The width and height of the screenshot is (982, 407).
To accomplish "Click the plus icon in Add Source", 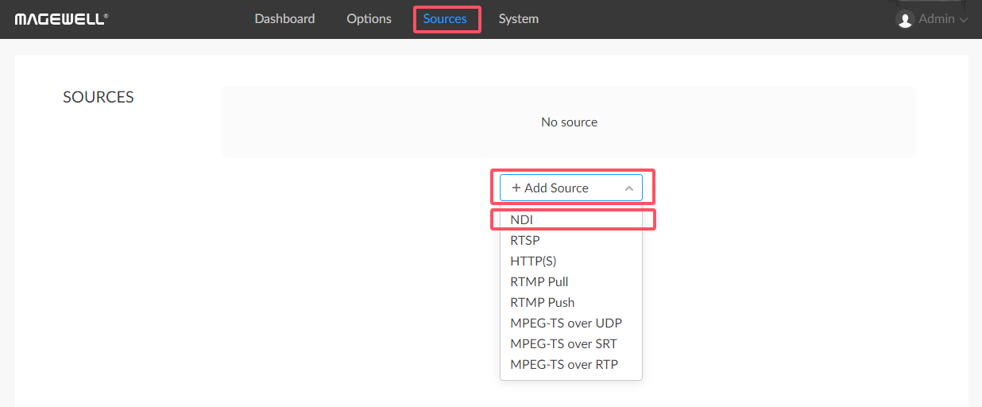I will coord(516,188).
